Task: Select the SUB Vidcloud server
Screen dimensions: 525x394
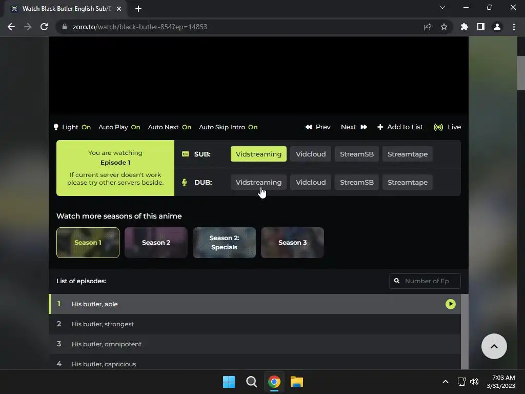Action: tap(311, 154)
